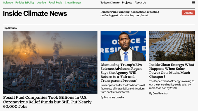Visit the Clean Energy section
Image resolution: width=198 pixels, height=111 pixels.
point(73,3)
